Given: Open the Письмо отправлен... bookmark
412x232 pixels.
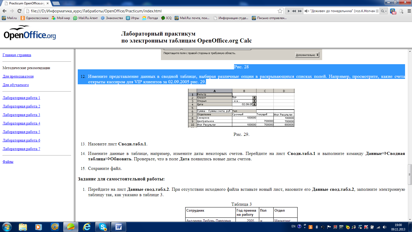Looking at the screenshot, I should [269, 18].
